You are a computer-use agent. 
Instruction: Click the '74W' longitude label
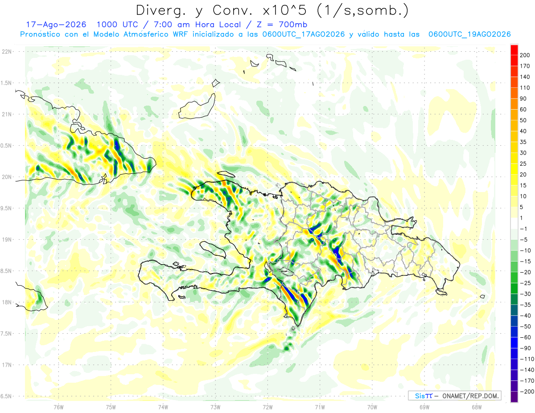click(x=163, y=407)
